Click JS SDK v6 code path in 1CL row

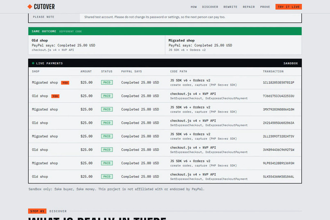point(190,80)
